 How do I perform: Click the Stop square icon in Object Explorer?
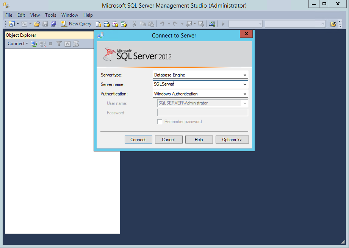51,44
